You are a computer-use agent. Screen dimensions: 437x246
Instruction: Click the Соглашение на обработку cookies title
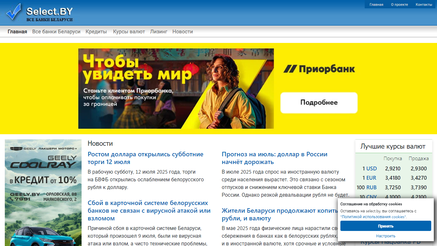click(x=371, y=204)
